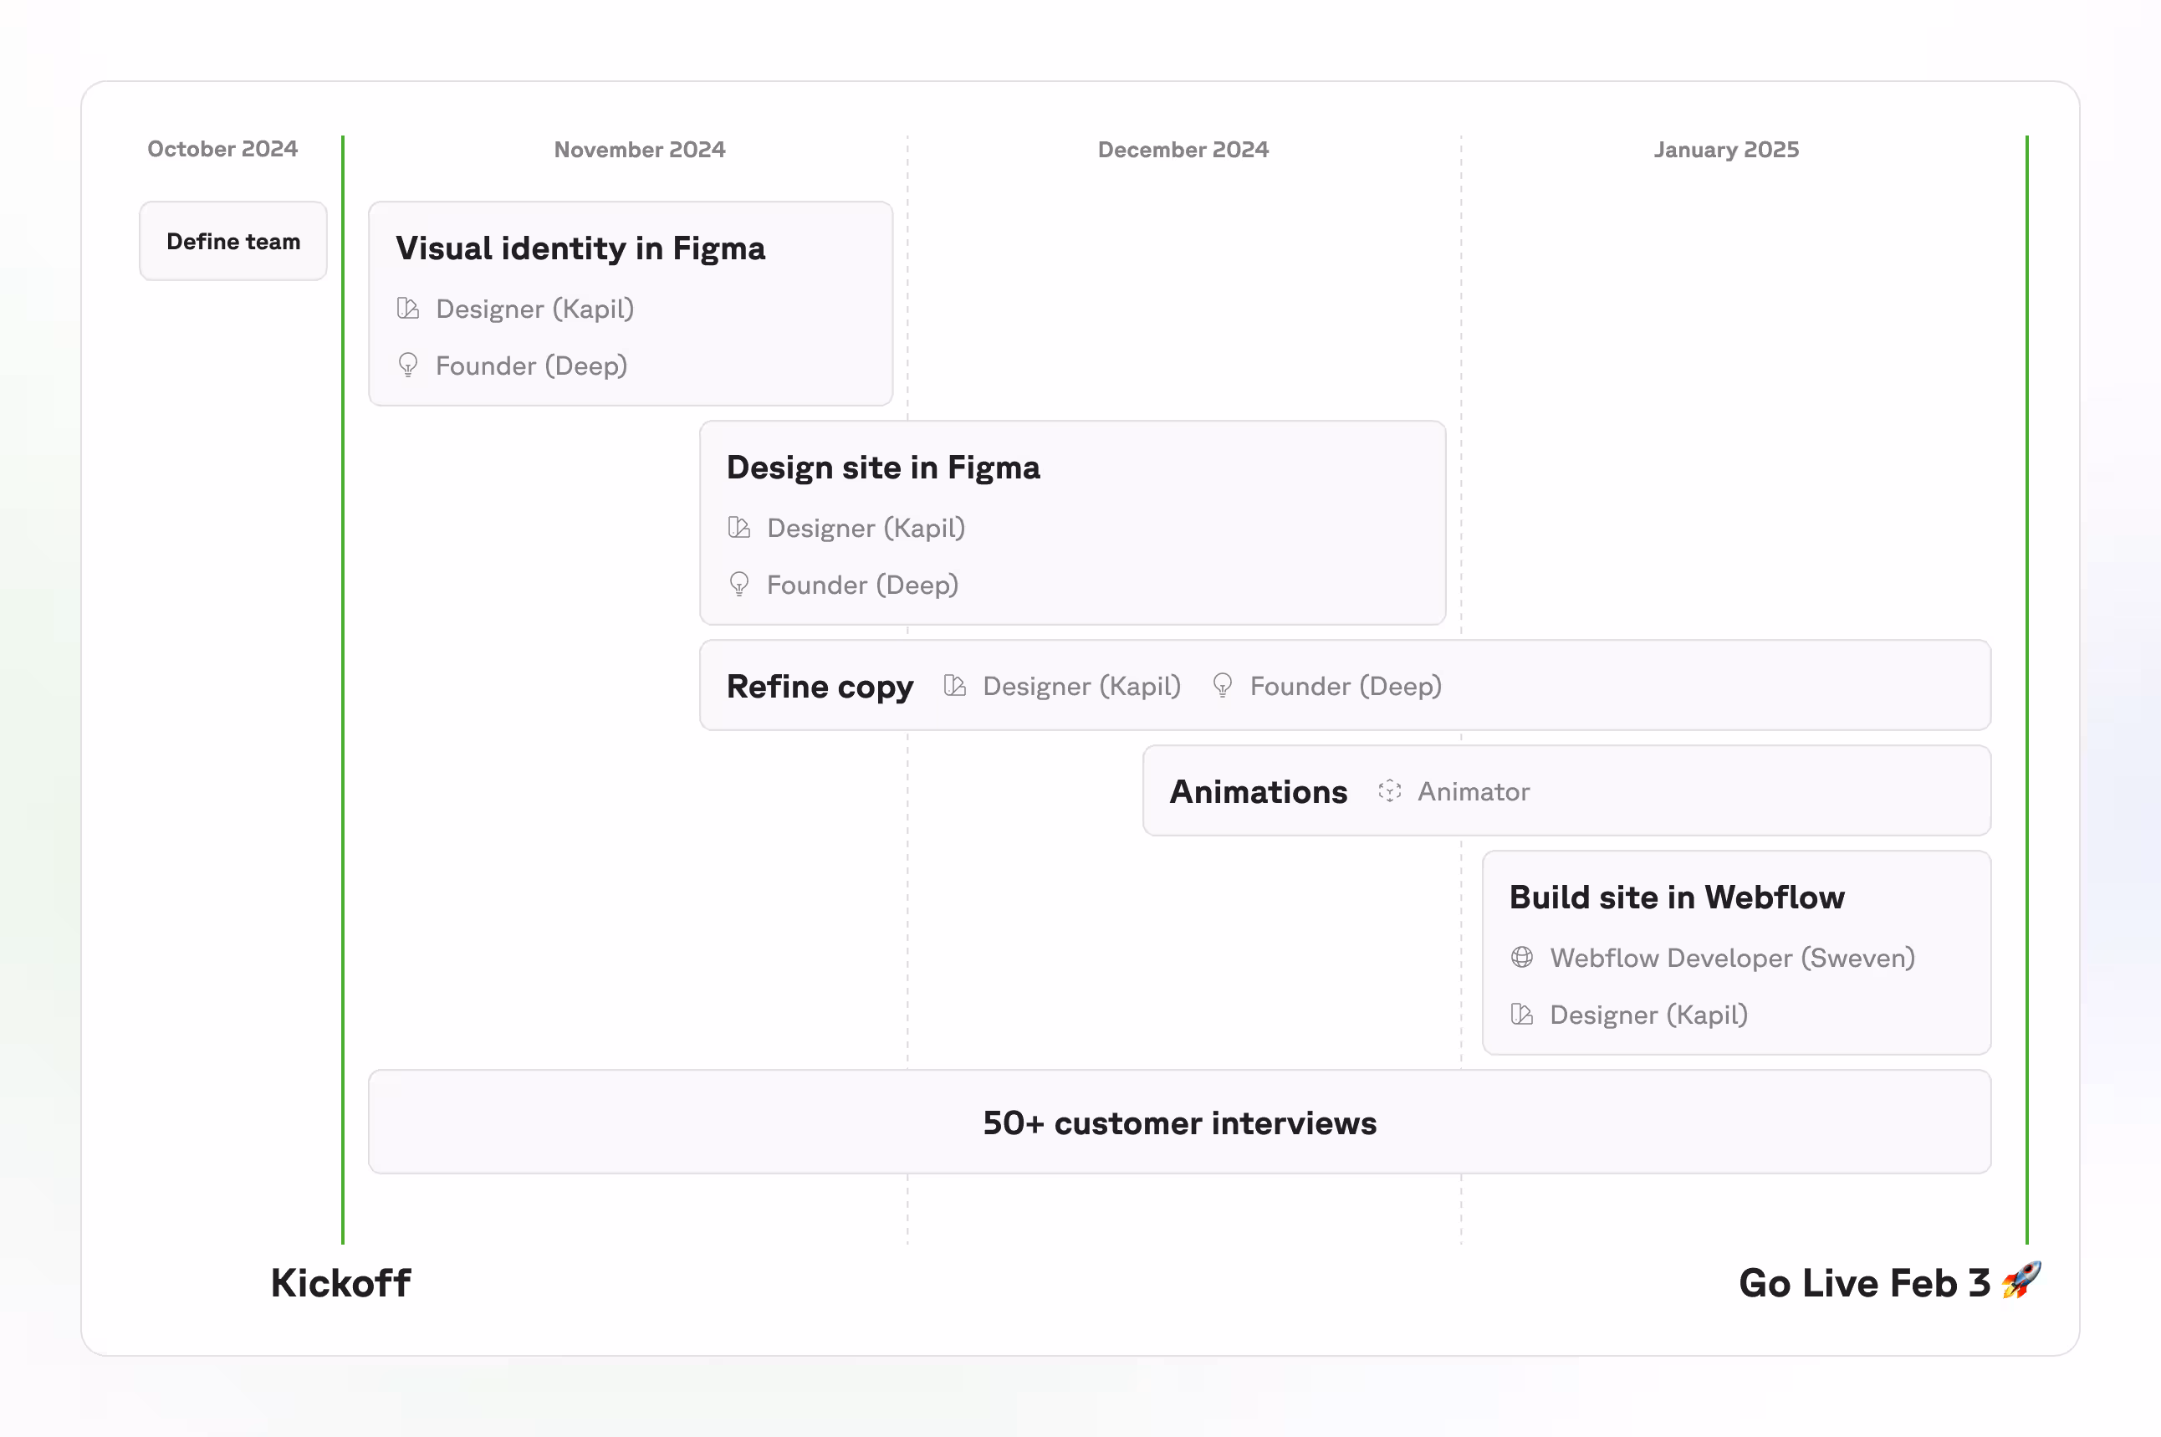The image size is (2161, 1437).
Task: Select the Define team card
Action: click(x=232, y=241)
